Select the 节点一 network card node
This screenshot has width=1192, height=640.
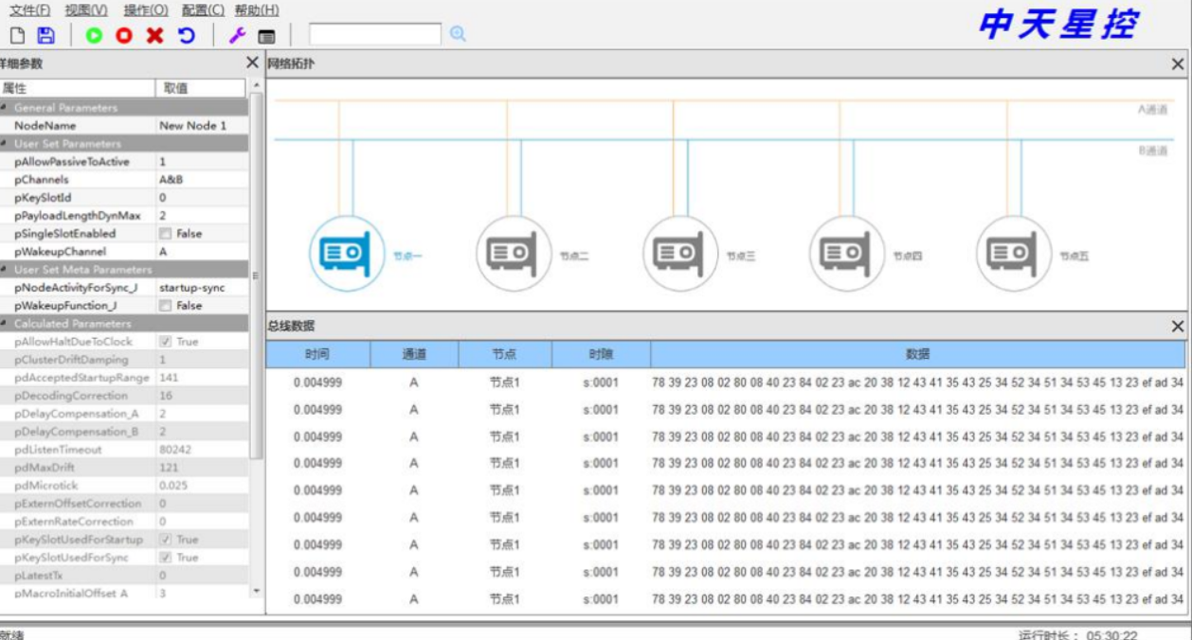point(346,254)
